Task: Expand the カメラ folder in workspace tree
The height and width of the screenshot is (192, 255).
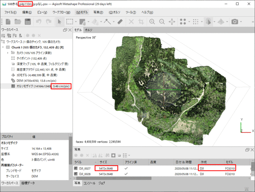Action: [8, 53]
